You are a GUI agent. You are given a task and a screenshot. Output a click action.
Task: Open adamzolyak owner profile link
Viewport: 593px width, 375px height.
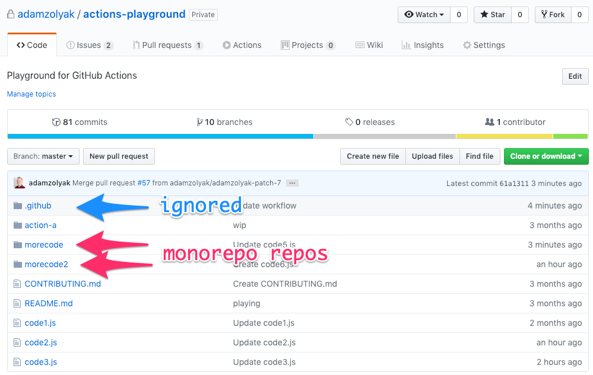point(46,14)
